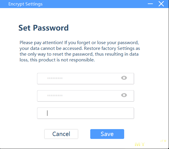Screen dimensions: 169x149
Task: Click the warning paragraph about data loss
Action: 80,51
